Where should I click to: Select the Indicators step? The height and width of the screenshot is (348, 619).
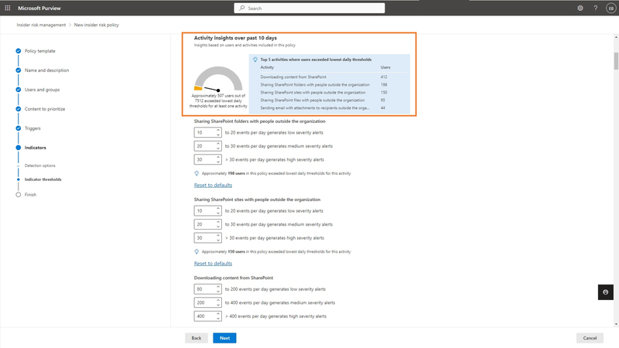(35, 148)
